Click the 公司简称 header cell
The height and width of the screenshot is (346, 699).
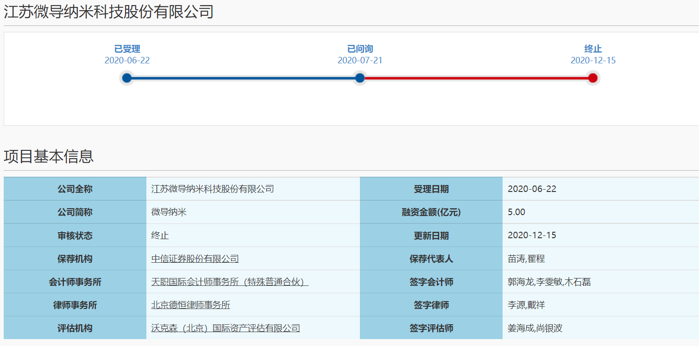click(75, 212)
